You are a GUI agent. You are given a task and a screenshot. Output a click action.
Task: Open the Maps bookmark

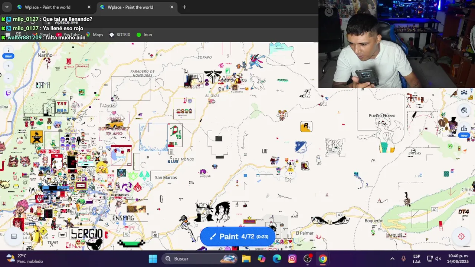94,34
